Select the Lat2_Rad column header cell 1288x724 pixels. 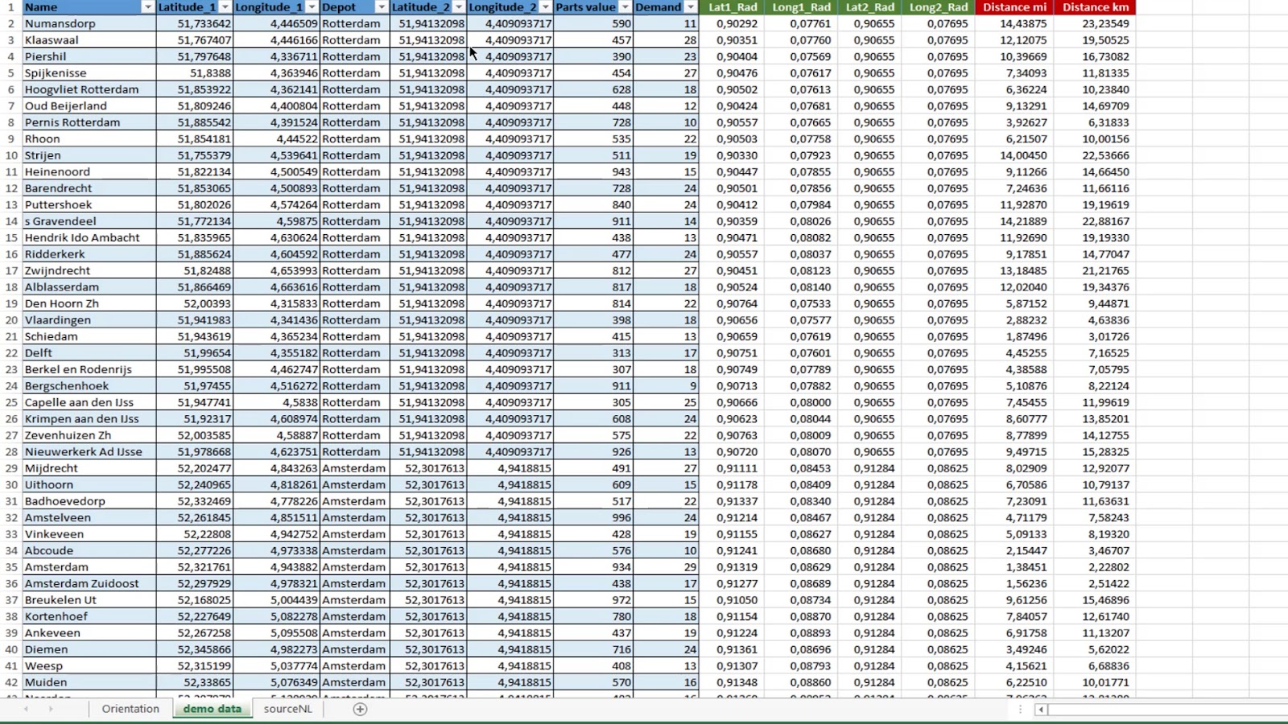point(870,7)
